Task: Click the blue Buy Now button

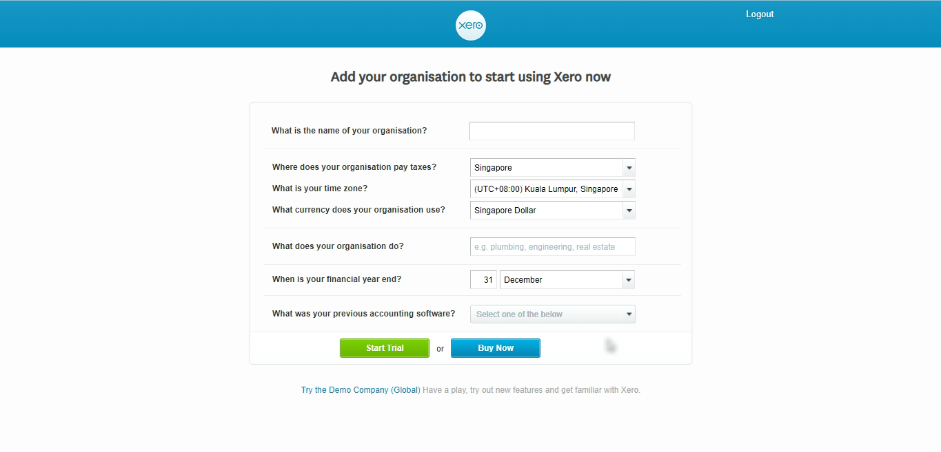Action: pos(495,348)
